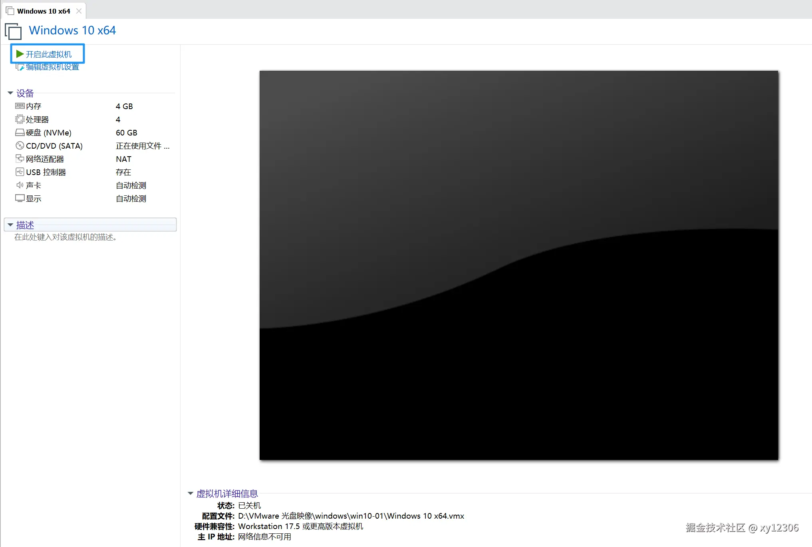The height and width of the screenshot is (547, 812).
Task: Click the green play power-on icon
Action: pyautogui.click(x=20, y=54)
